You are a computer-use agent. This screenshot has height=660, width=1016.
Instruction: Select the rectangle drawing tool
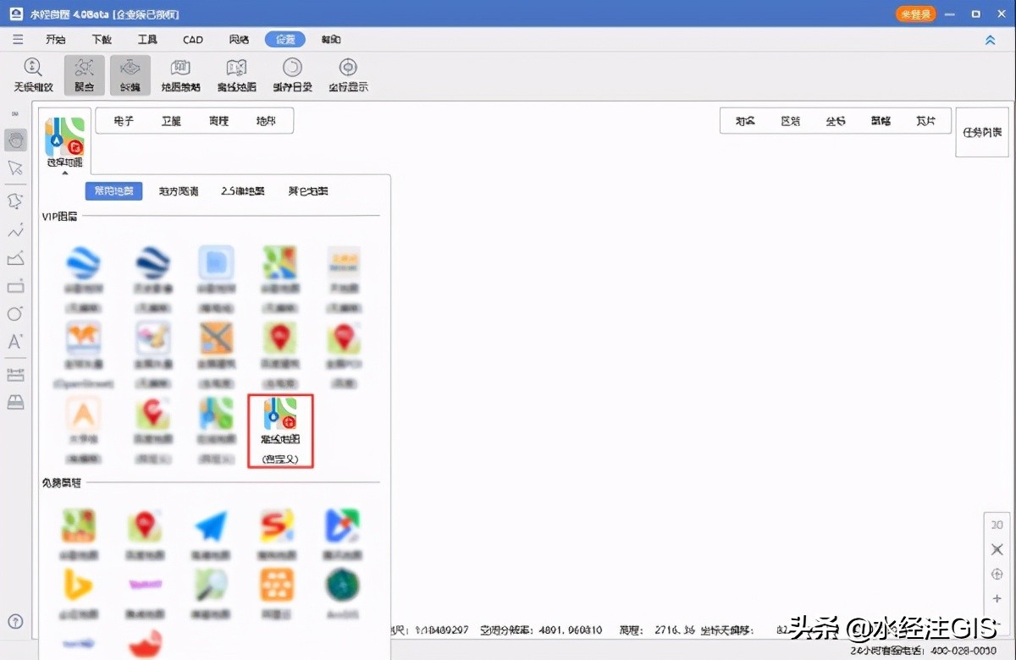(15, 286)
